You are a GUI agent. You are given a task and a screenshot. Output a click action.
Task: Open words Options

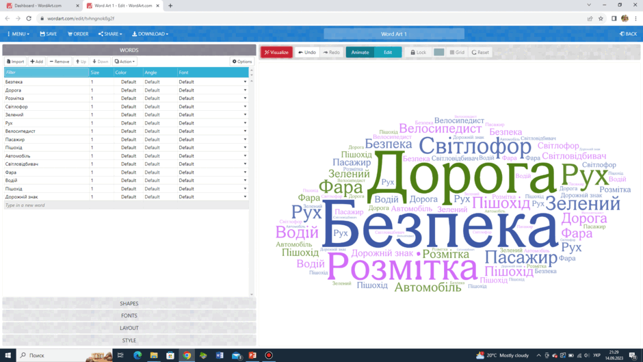[242, 61]
